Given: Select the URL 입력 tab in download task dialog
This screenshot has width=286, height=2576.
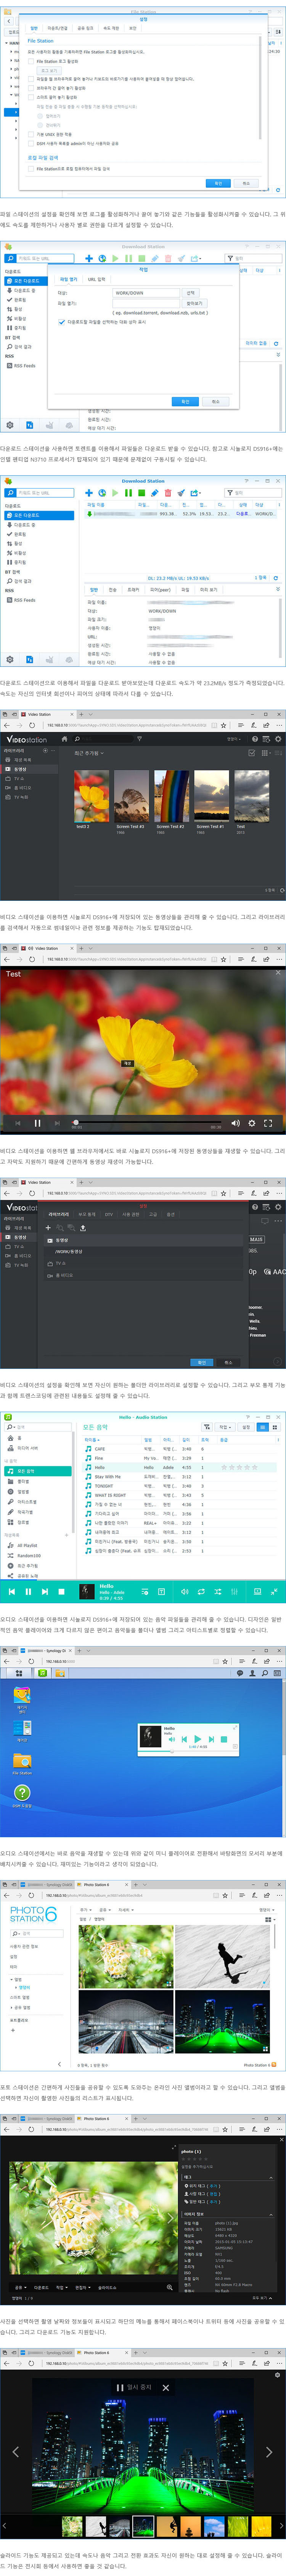Looking at the screenshot, I should pyautogui.click(x=96, y=279).
